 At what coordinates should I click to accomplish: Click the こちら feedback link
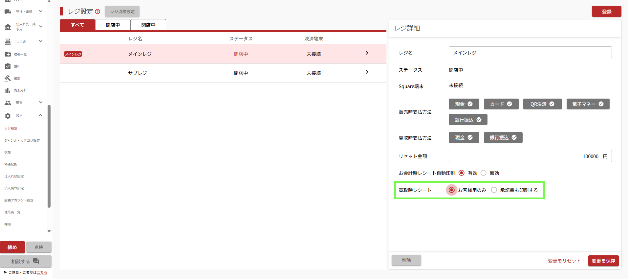(x=42, y=272)
